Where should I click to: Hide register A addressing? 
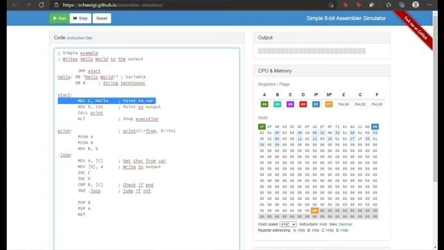point(301,231)
